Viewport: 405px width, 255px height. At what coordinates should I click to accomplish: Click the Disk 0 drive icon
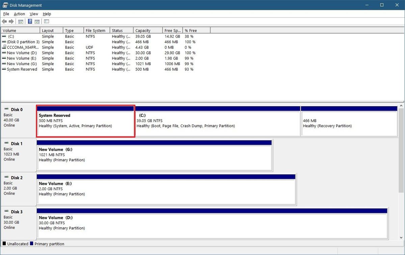click(7, 109)
